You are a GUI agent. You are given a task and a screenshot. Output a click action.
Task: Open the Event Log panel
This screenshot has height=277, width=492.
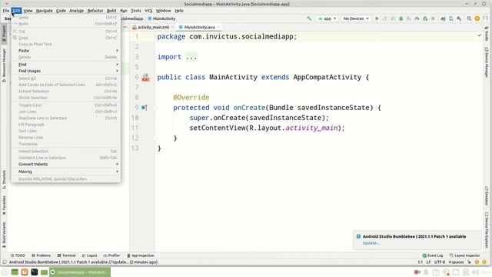pyautogui.click(x=433, y=255)
